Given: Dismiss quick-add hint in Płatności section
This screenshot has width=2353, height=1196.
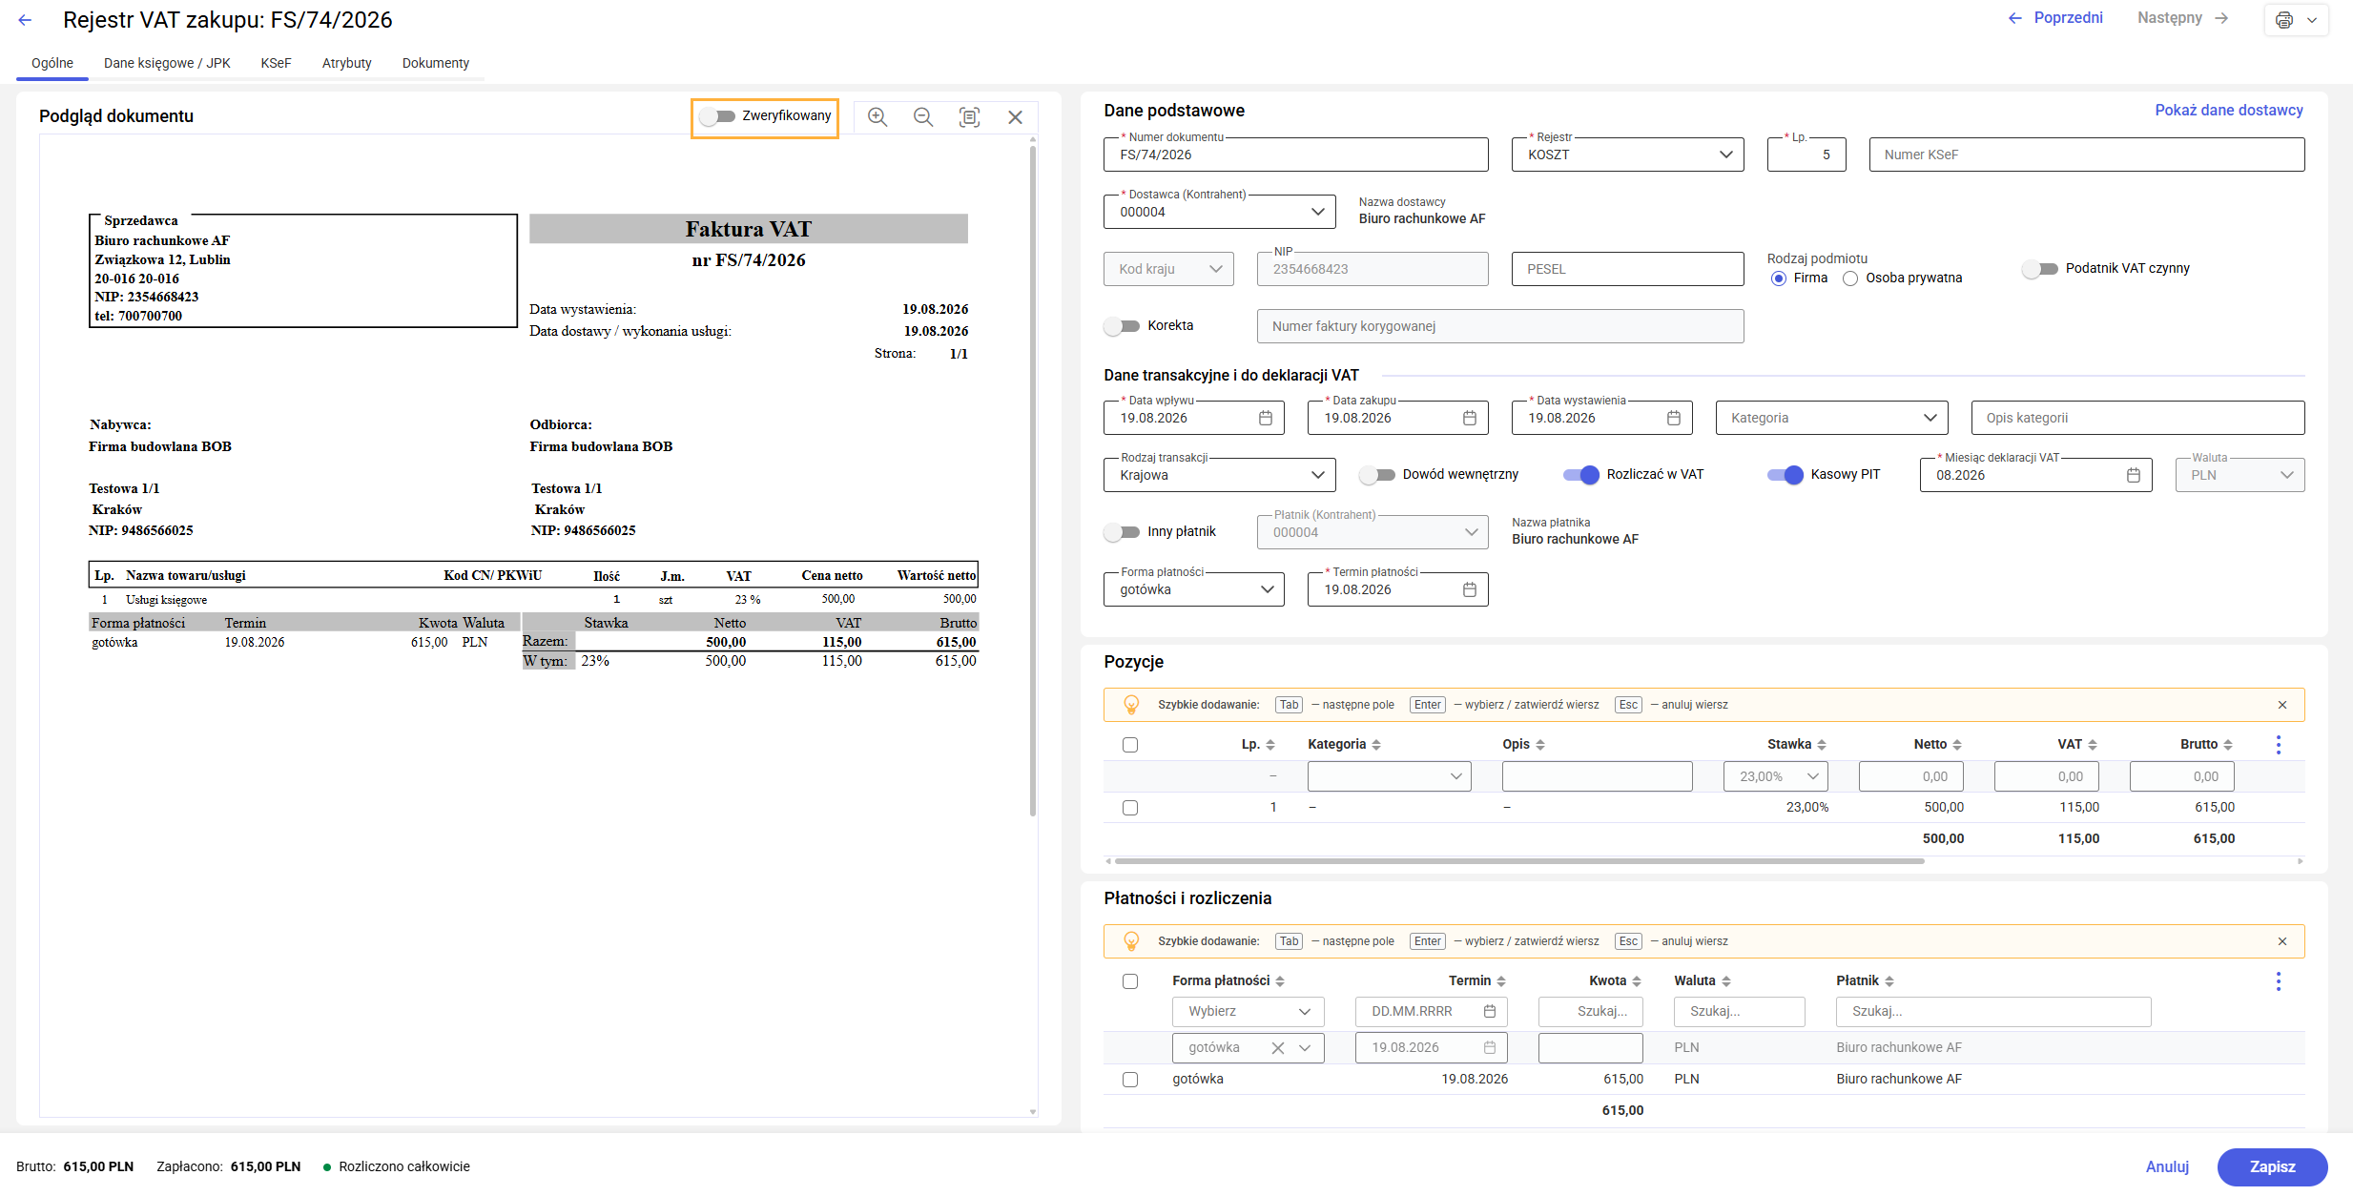Looking at the screenshot, I should 2282,941.
